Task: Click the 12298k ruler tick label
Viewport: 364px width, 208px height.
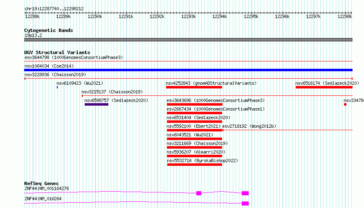Action: 345,16
